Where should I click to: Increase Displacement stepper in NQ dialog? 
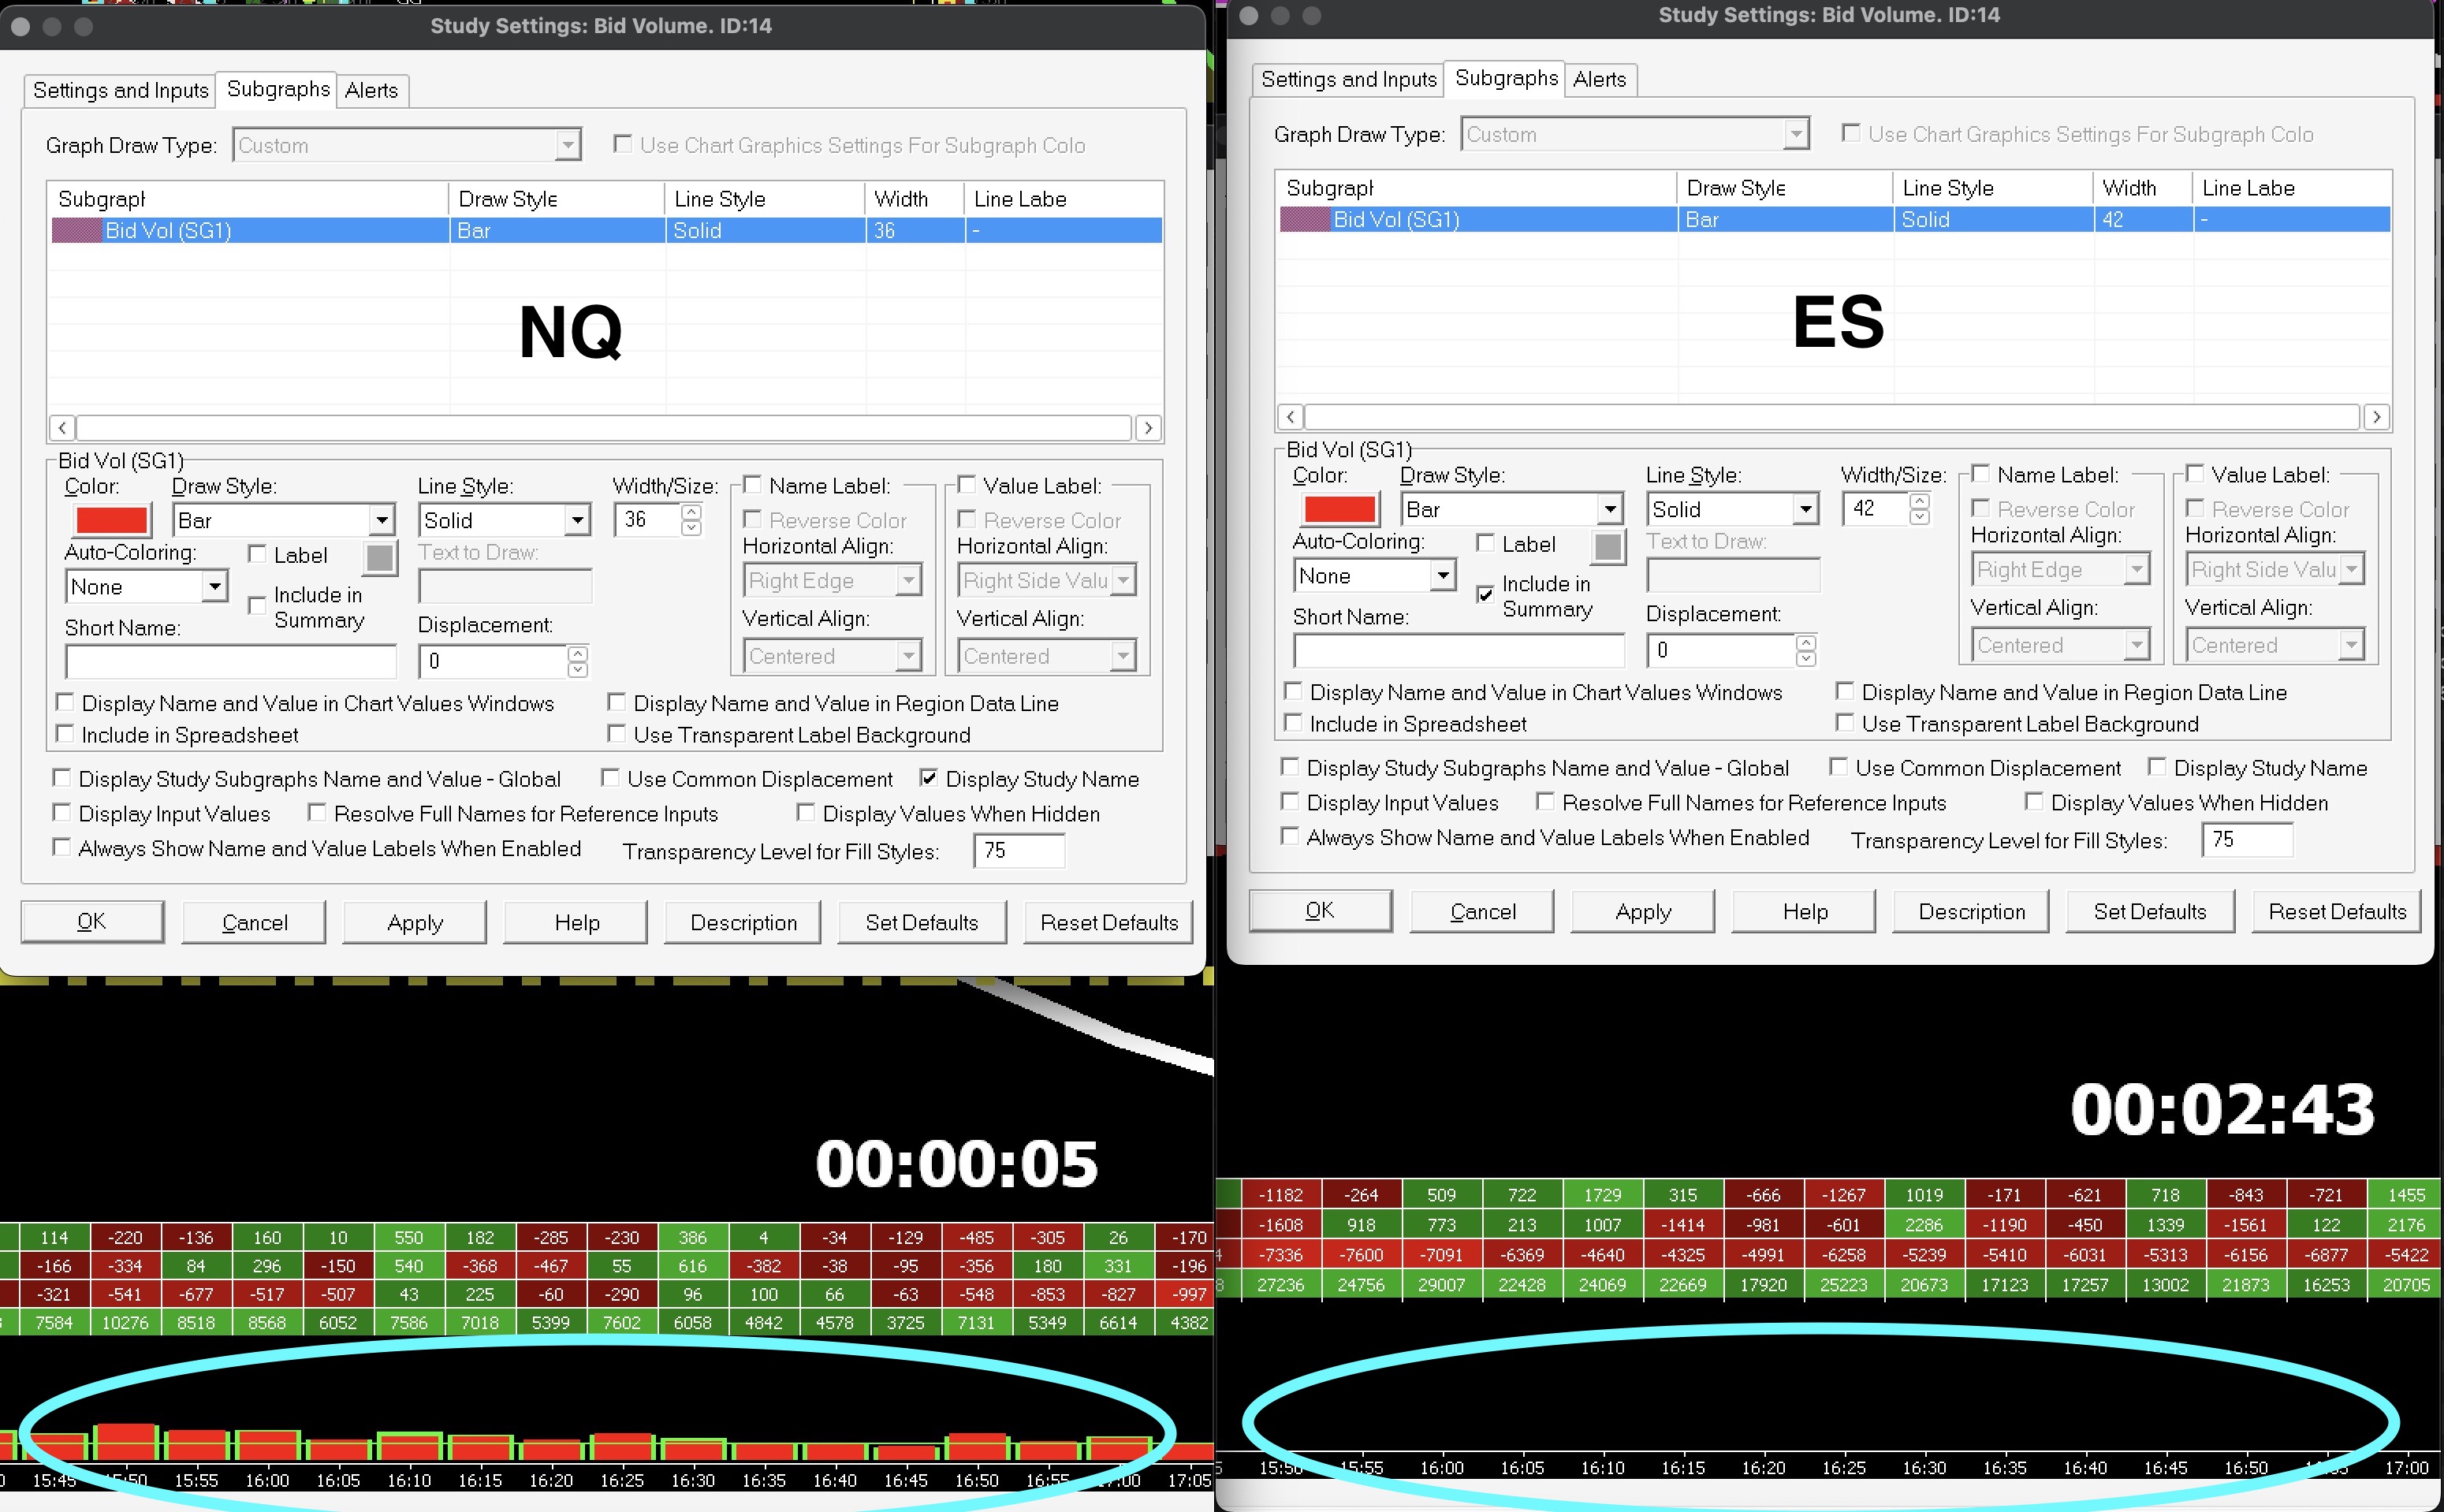pos(577,653)
